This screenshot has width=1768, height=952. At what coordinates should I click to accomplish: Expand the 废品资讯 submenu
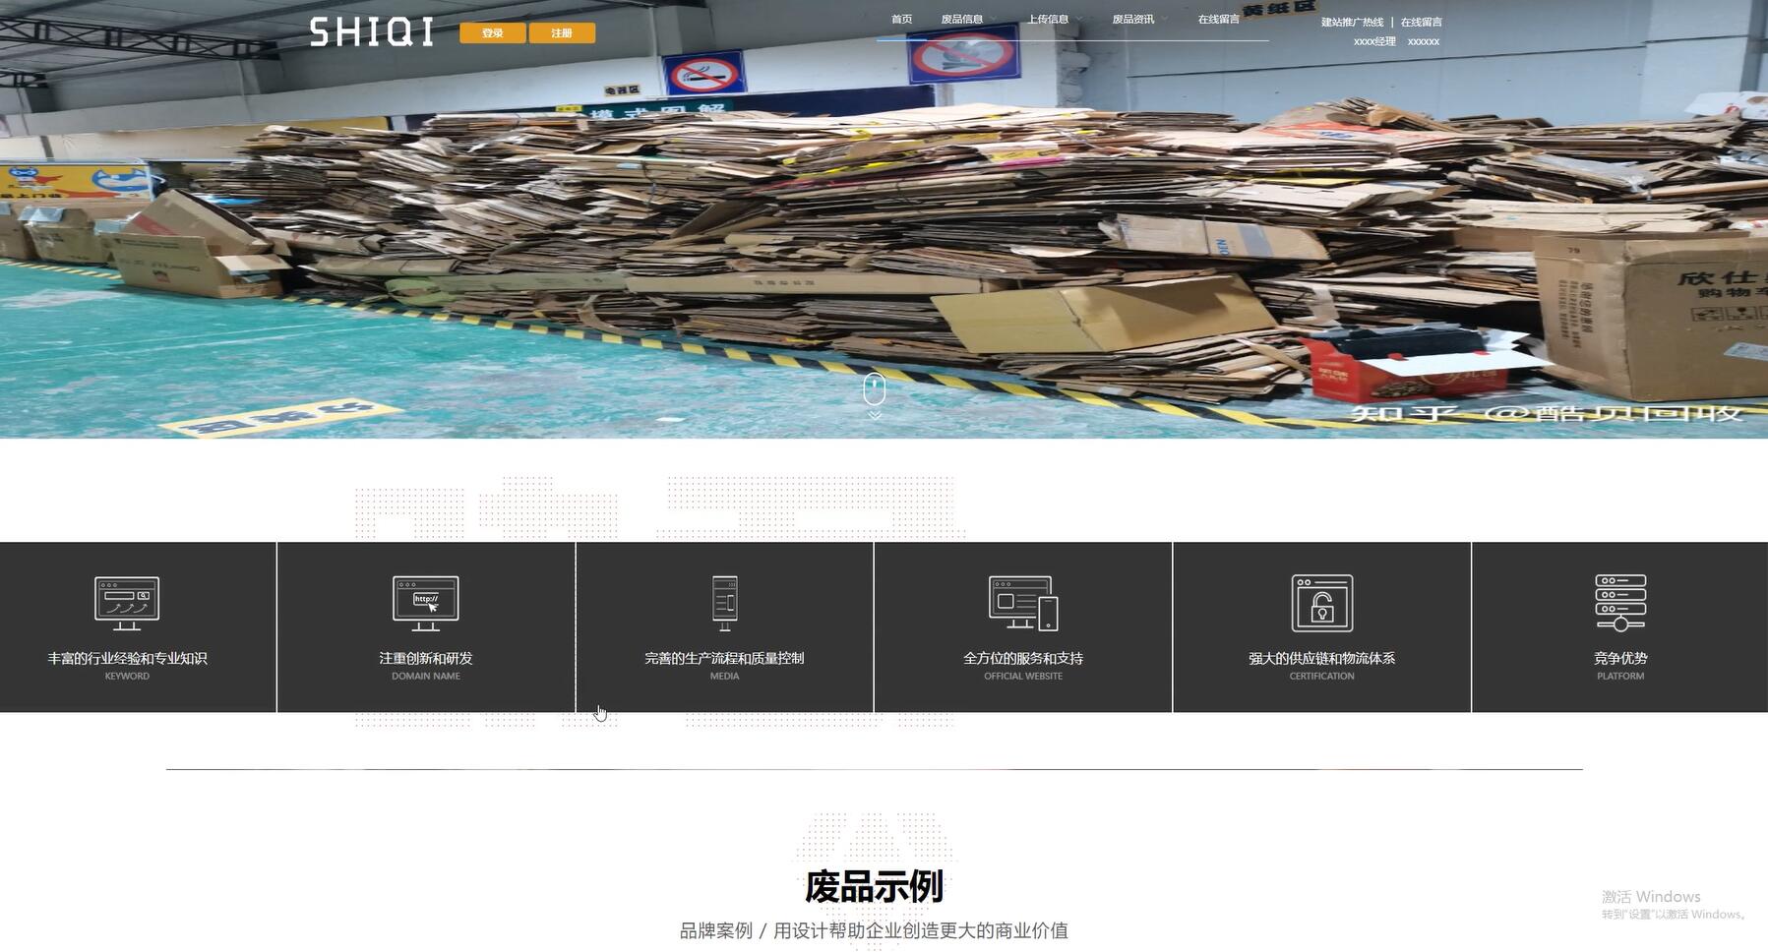click(x=1135, y=18)
